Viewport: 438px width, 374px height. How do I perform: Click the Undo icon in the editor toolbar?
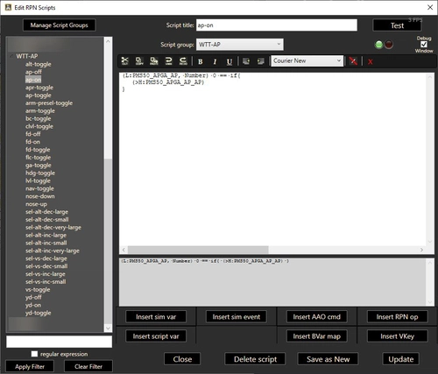tap(168, 61)
